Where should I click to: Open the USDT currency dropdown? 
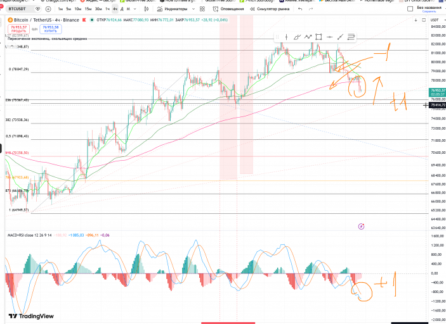438,20
